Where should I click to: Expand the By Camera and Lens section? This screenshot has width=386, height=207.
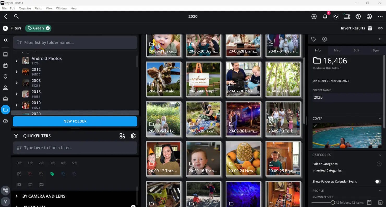17,196
